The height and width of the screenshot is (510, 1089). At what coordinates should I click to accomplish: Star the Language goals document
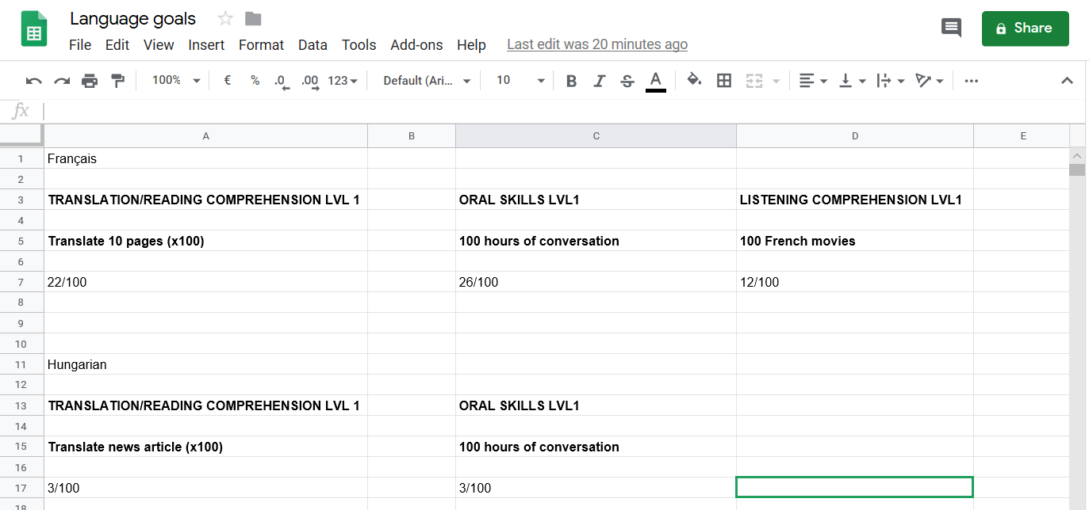pos(225,18)
